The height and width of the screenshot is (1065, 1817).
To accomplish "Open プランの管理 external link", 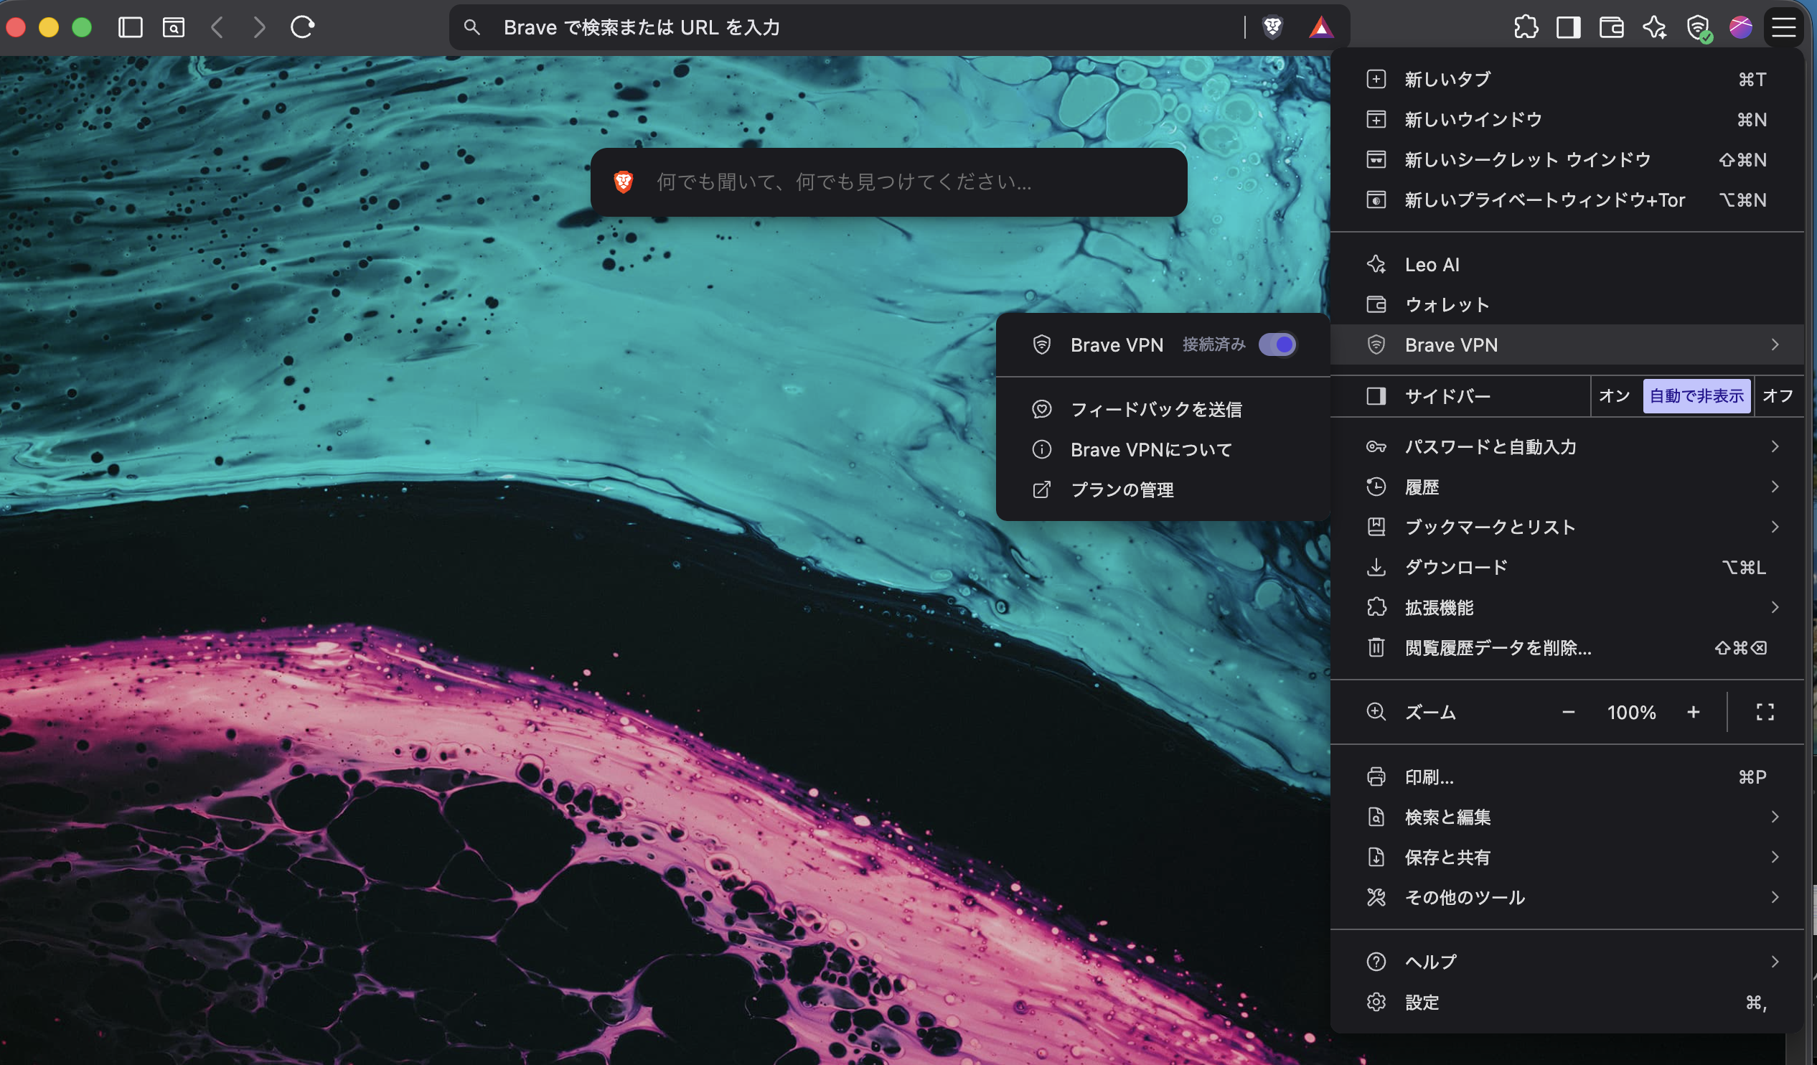I will click(1163, 490).
